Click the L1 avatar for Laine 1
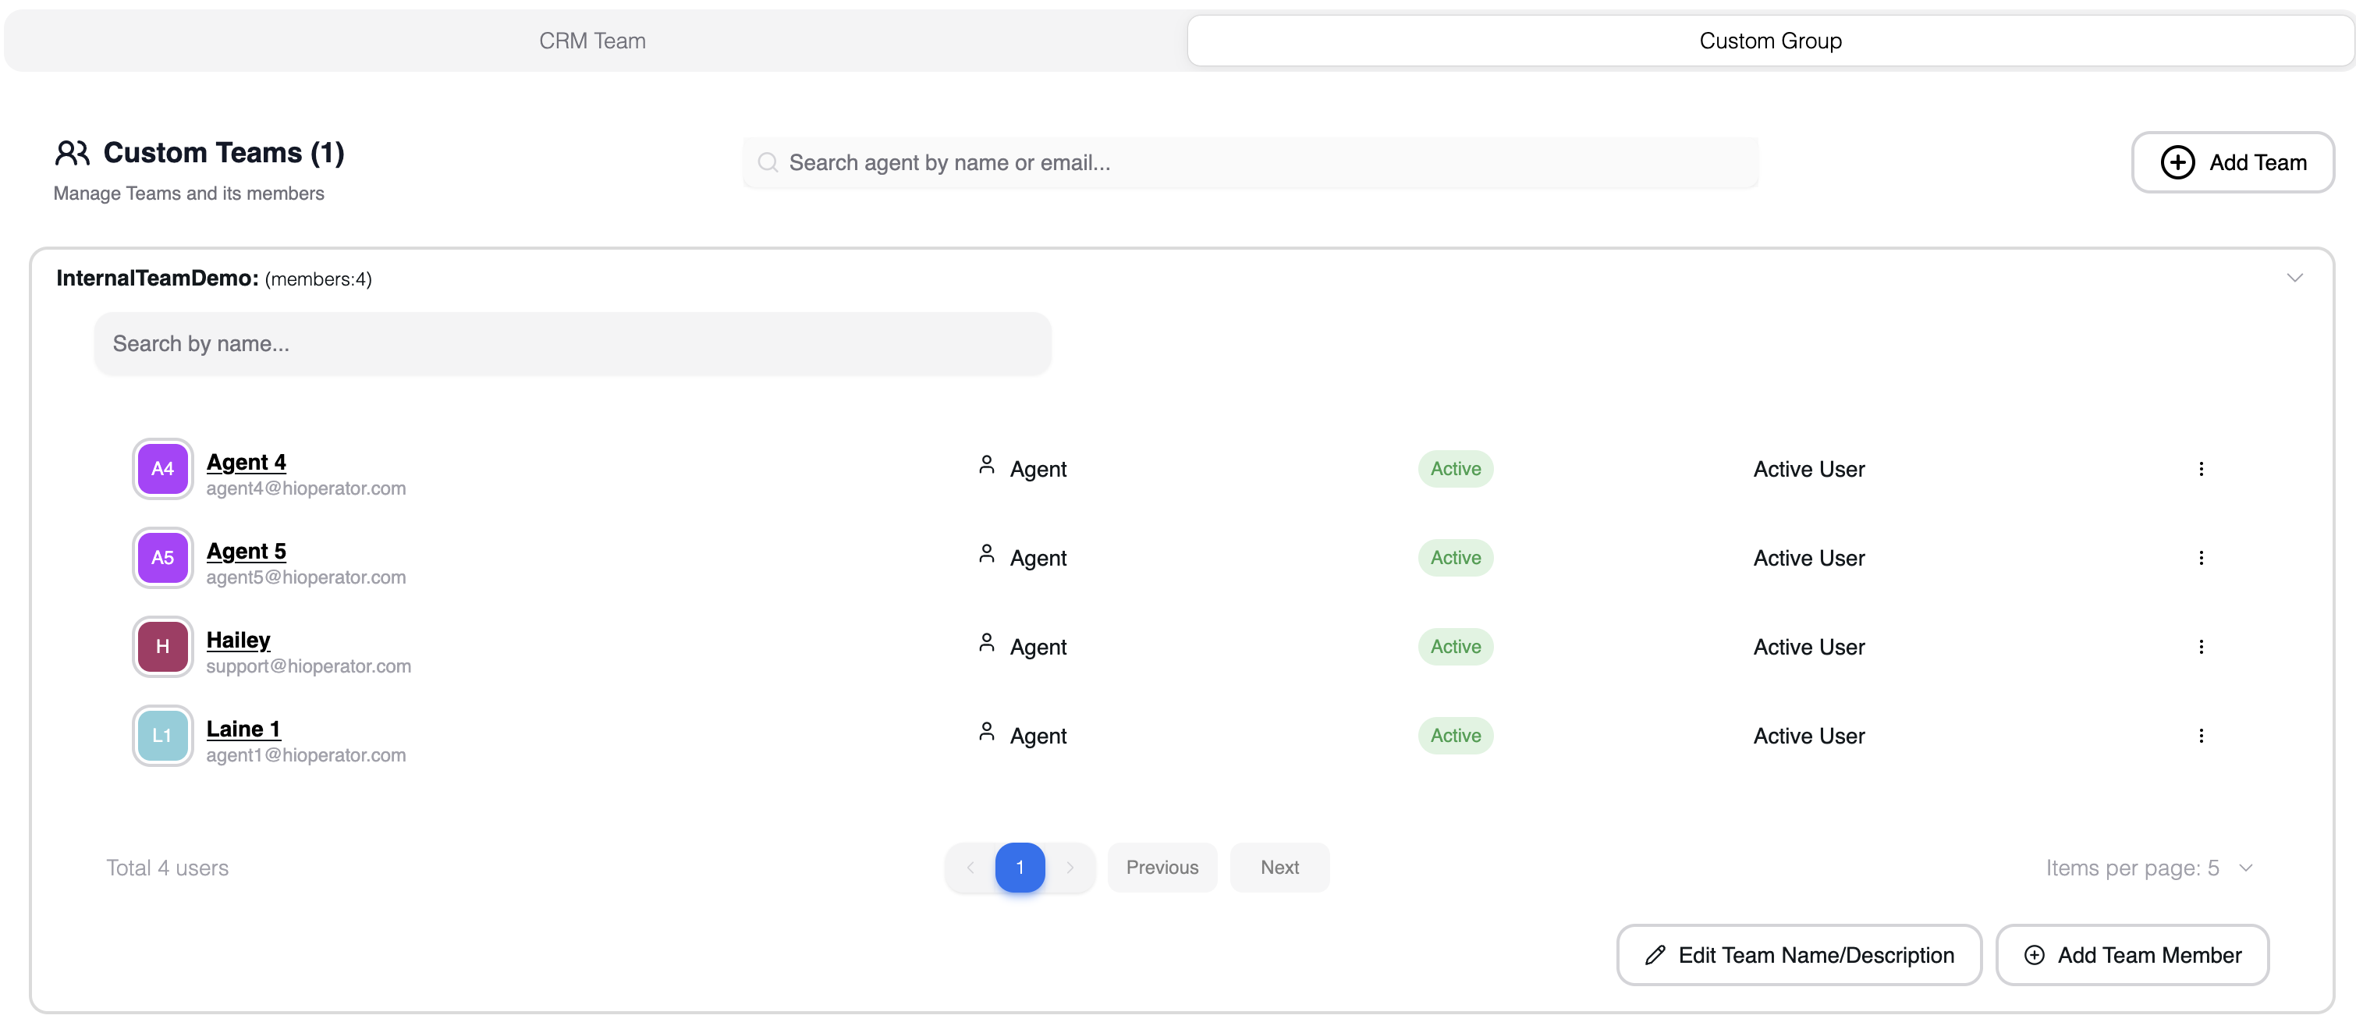The width and height of the screenshot is (2356, 1033). coord(163,736)
